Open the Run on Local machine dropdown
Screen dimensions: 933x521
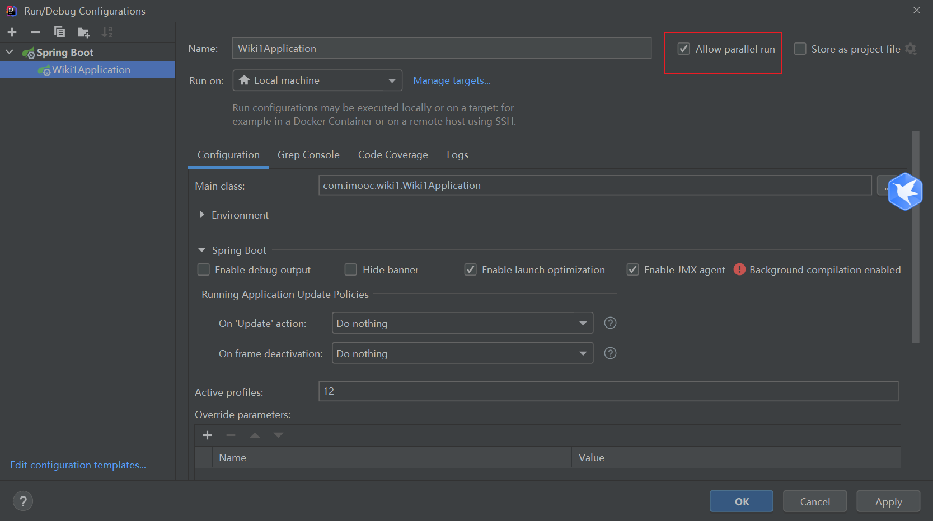point(317,80)
